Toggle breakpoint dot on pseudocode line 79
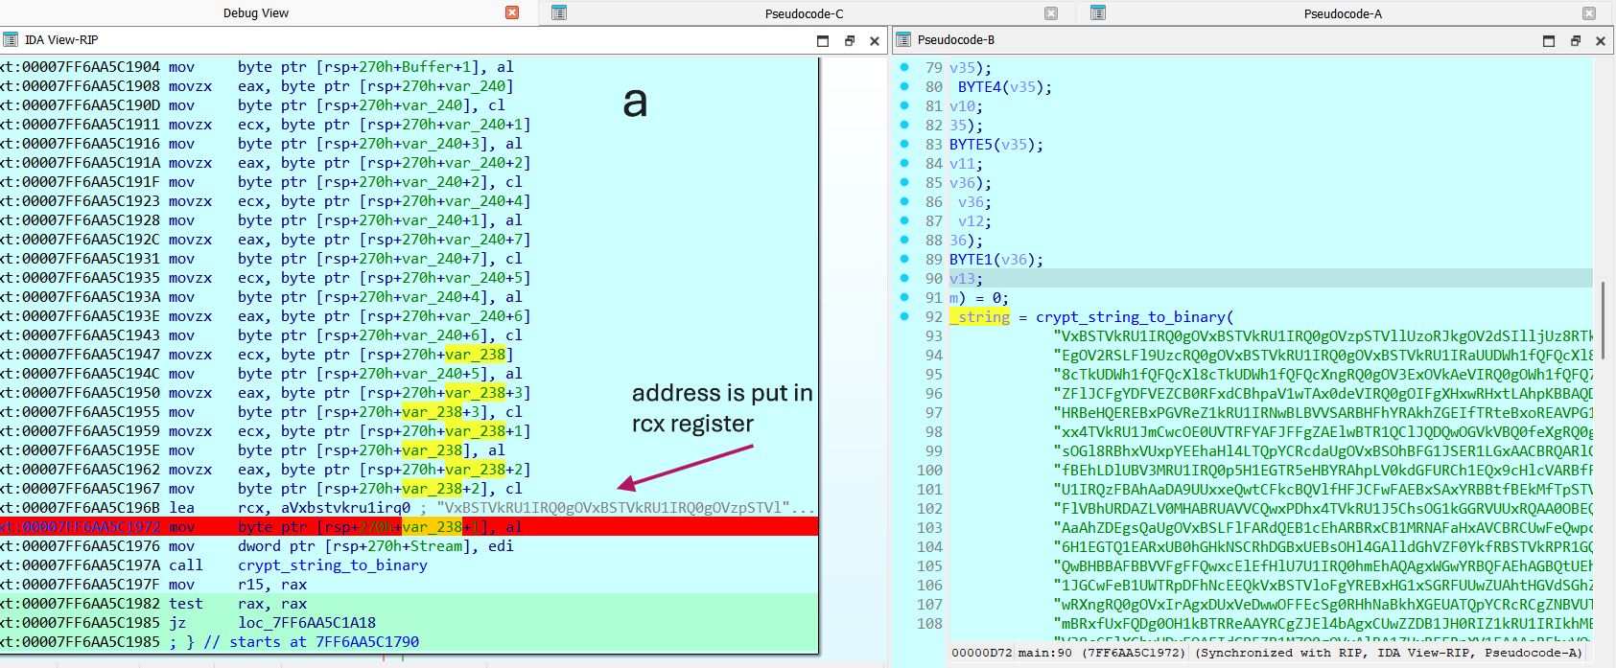Image resolution: width=1616 pixels, height=668 pixels. pos(904,67)
